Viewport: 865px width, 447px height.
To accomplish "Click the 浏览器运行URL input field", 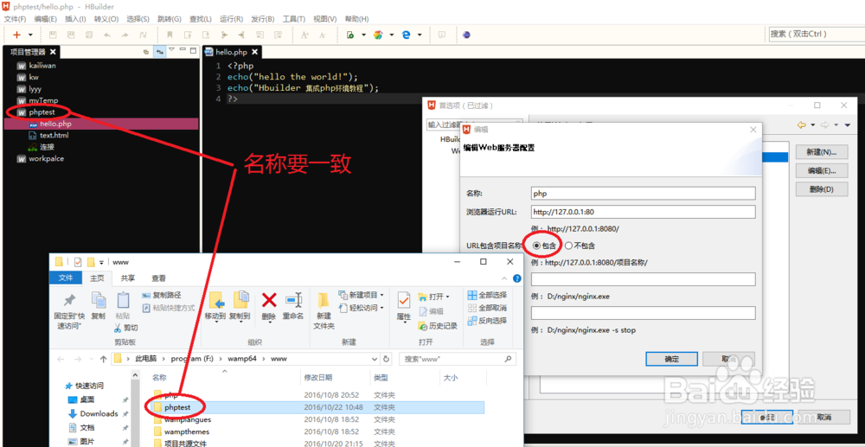I will coord(643,212).
